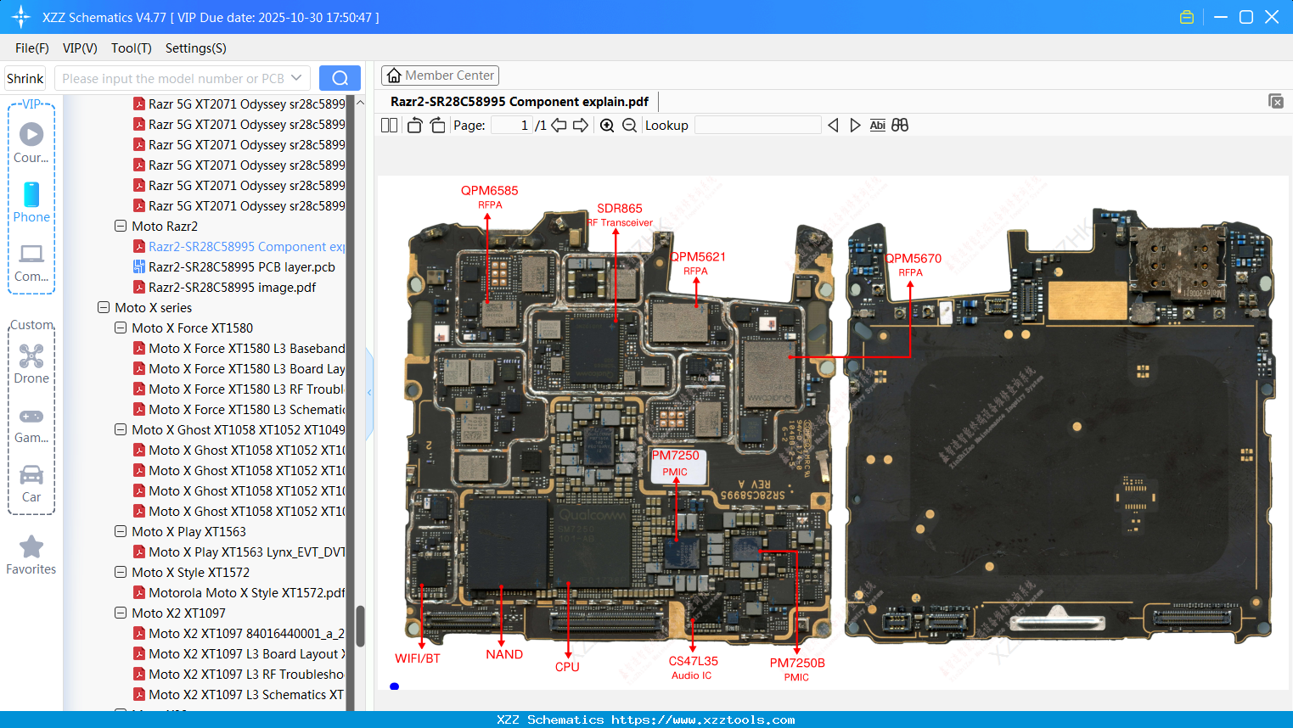Open the Drone section in sidebar
The image size is (1293, 728).
tap(31, 362)
